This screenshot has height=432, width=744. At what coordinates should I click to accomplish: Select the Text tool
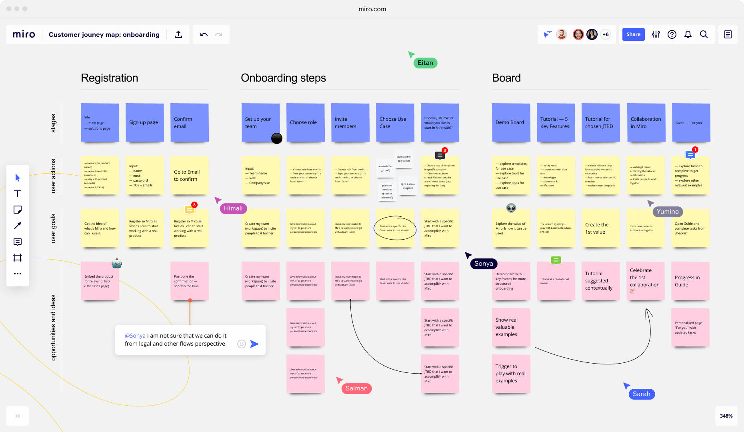(18, 194)
